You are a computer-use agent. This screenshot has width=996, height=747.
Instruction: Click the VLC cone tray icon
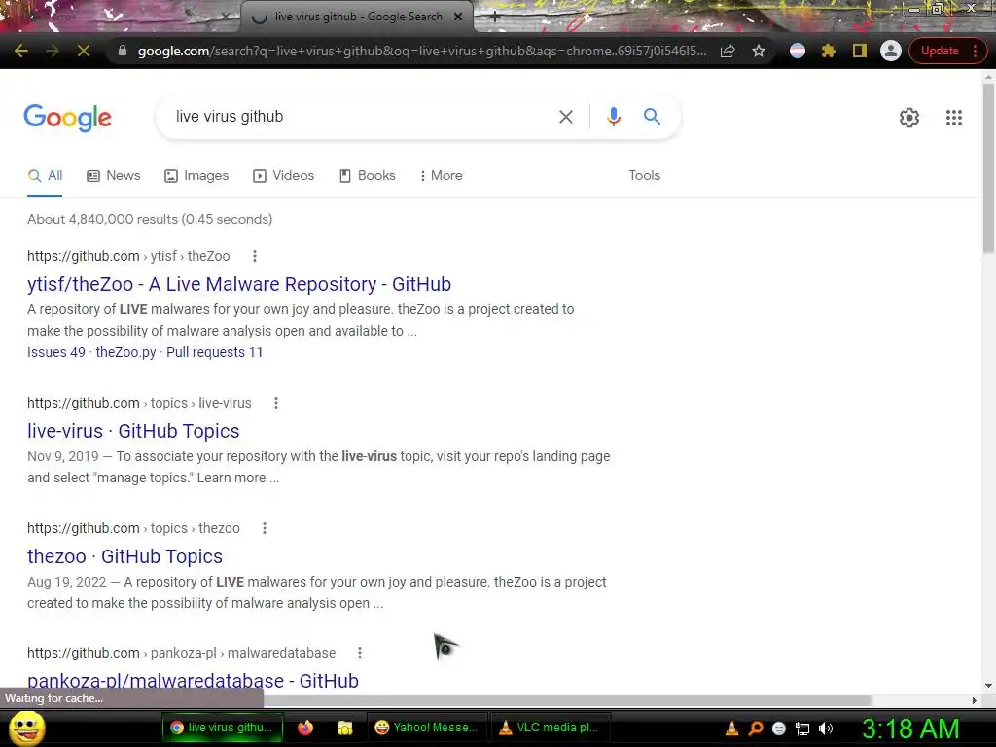[731, 729]
